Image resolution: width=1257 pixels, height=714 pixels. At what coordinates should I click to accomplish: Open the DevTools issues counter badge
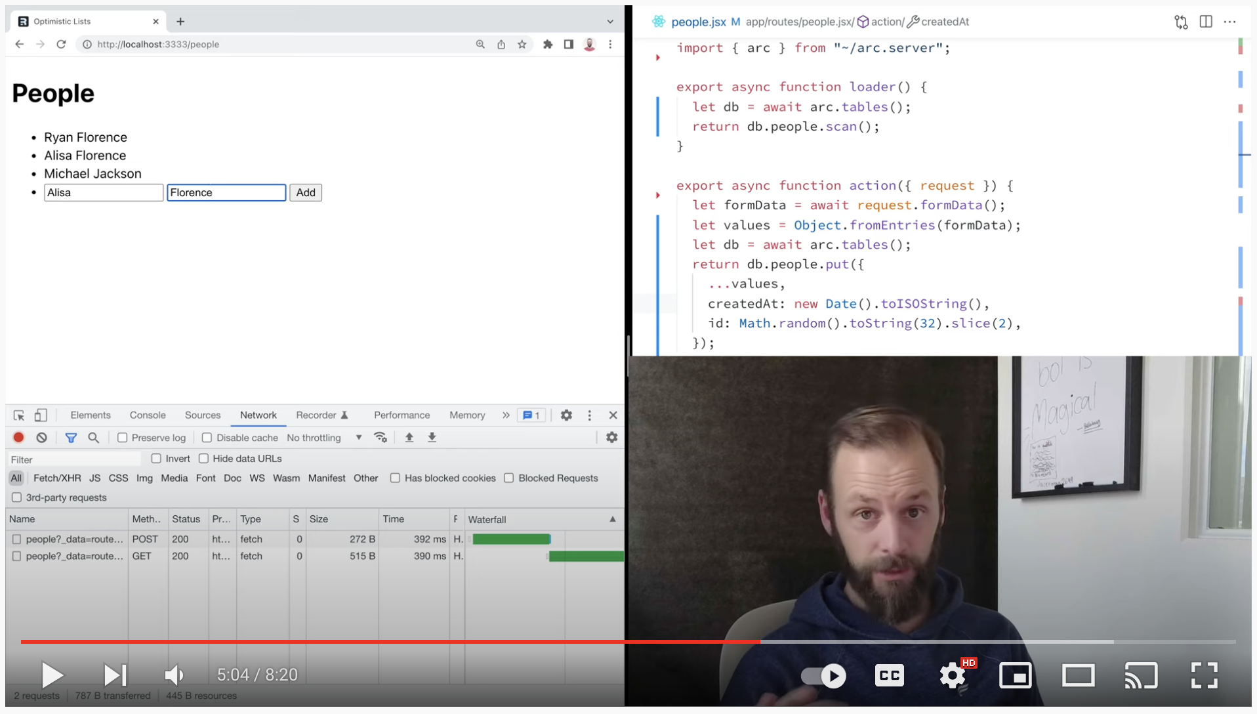531,415
